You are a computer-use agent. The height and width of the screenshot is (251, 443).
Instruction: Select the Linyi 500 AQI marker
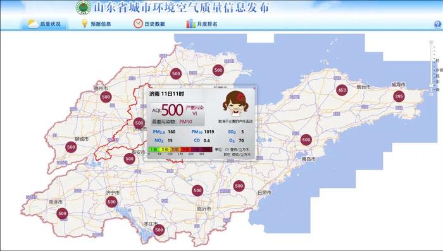[197, 190]
